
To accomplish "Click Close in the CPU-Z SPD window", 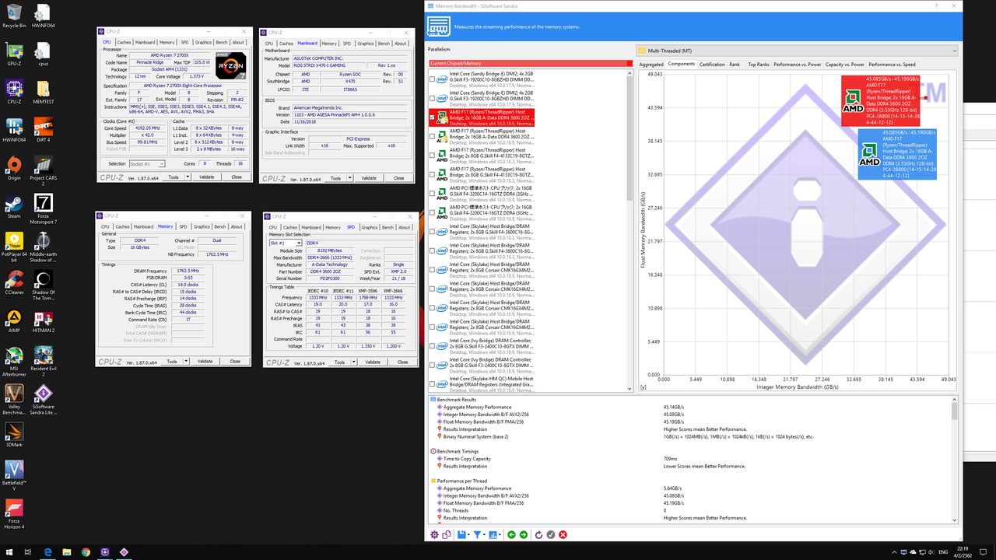I will pos(402,362).
